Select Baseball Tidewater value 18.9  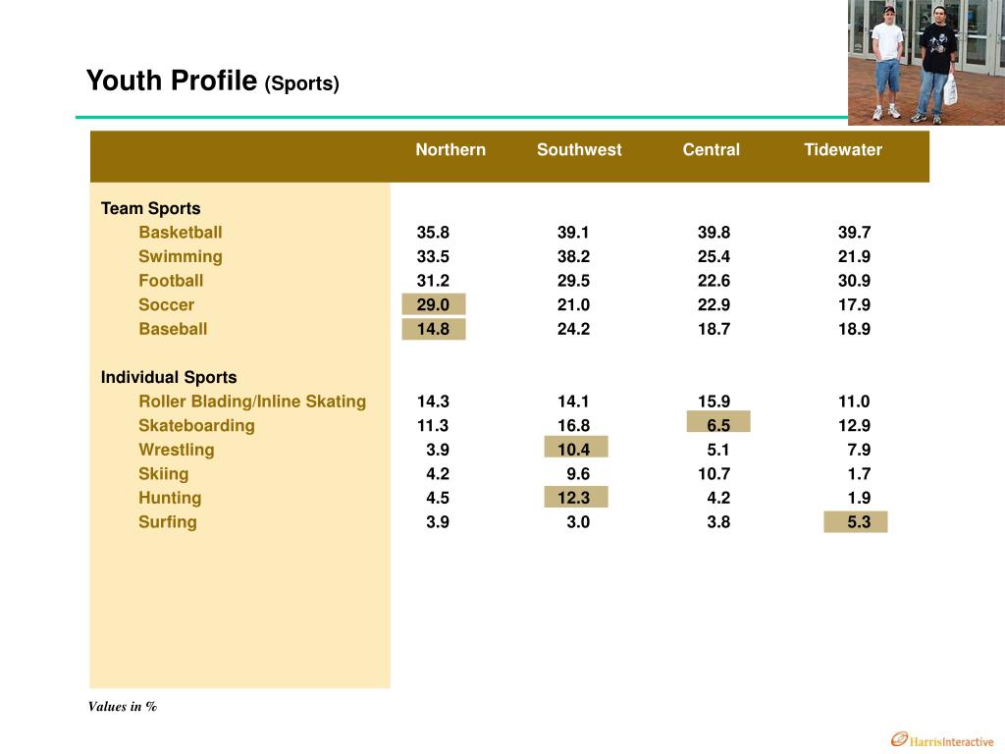click(855, 329)
